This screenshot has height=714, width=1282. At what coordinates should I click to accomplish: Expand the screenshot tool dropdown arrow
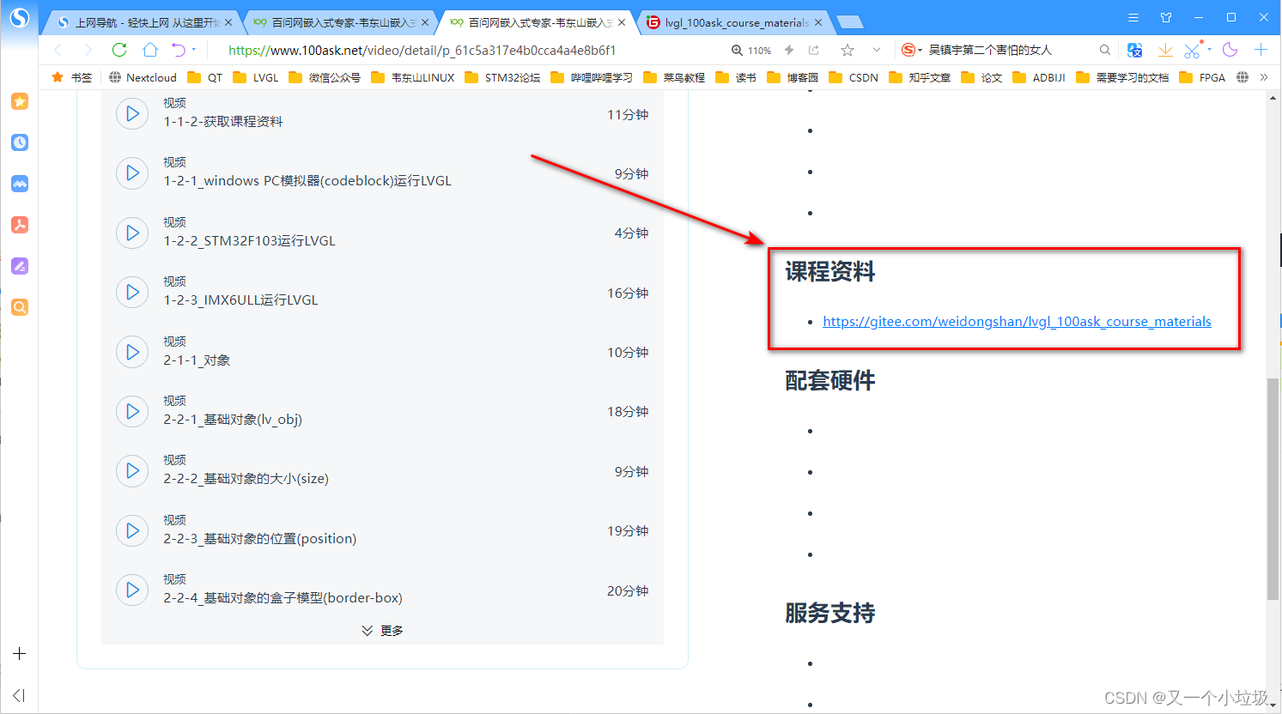tap(1210, 50)
